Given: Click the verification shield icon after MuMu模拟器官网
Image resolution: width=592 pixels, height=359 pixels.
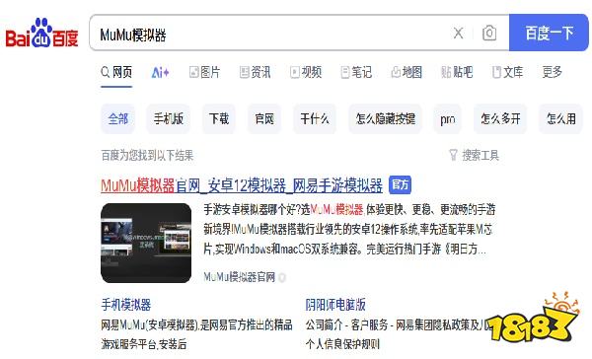Looking at the screenshot, I should [x=282, y=278].
